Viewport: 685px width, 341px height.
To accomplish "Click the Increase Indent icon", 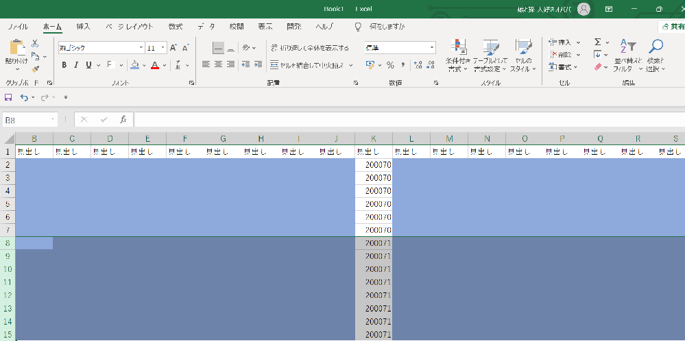I will pyautogui.click(x=259, y=64).
